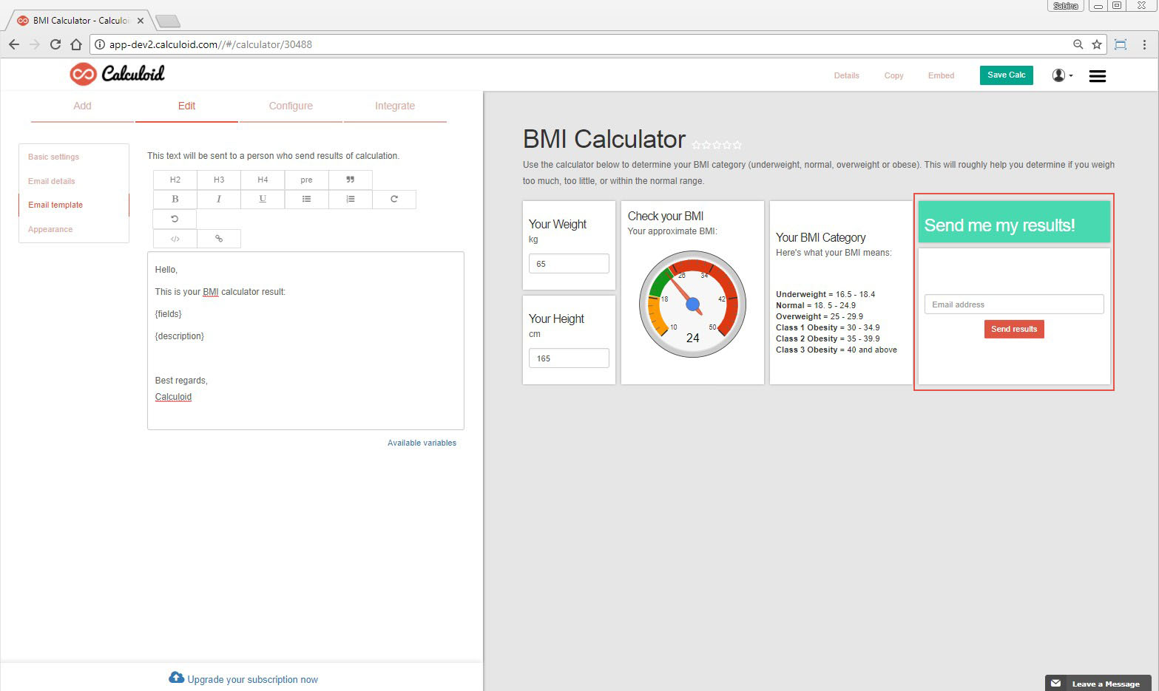Click the BMI gauge widget

[692, 304]
